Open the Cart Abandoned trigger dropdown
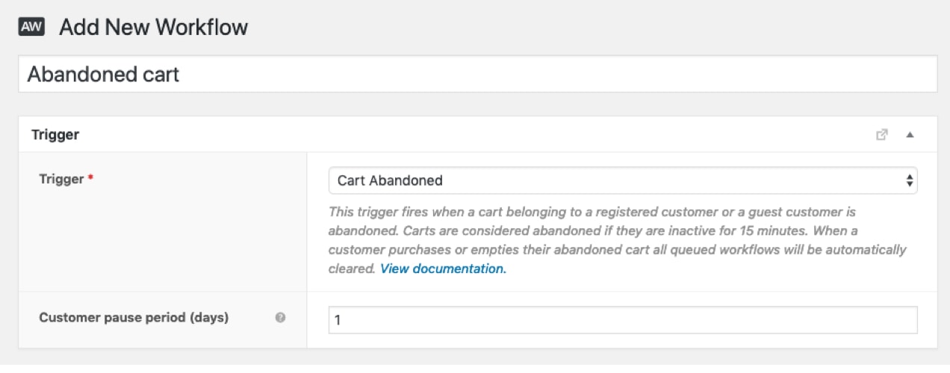Viewport: 950px width, 373px height. (x=623, y=181)
